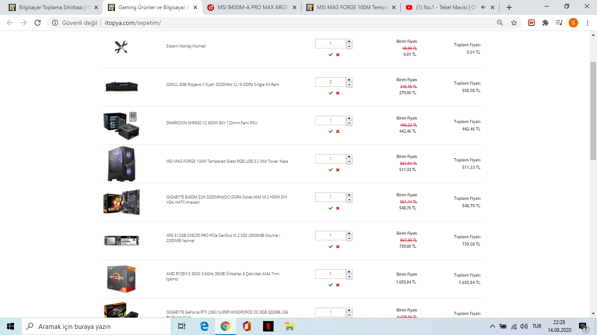Switch to the YouTube Tekel Mavisi tab
This screenshot has width=597, height=335.
click(450, 7)
